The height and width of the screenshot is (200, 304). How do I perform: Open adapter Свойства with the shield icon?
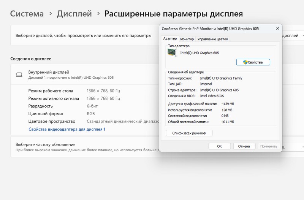tap(253, 62)
